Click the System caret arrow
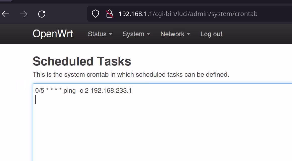This screenshot has height=161, width=292. pos(149,34)
